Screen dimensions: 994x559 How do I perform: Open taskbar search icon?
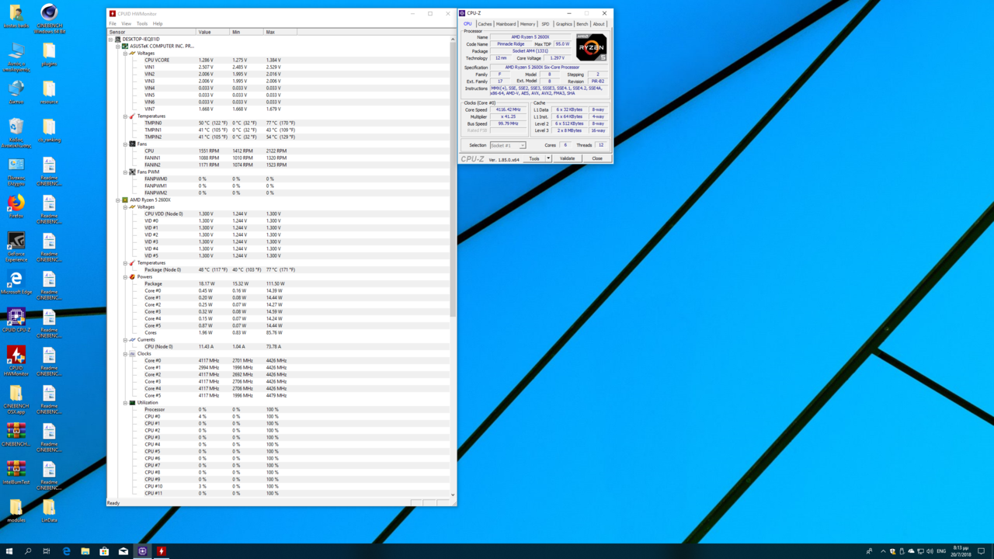click(28, 551)
